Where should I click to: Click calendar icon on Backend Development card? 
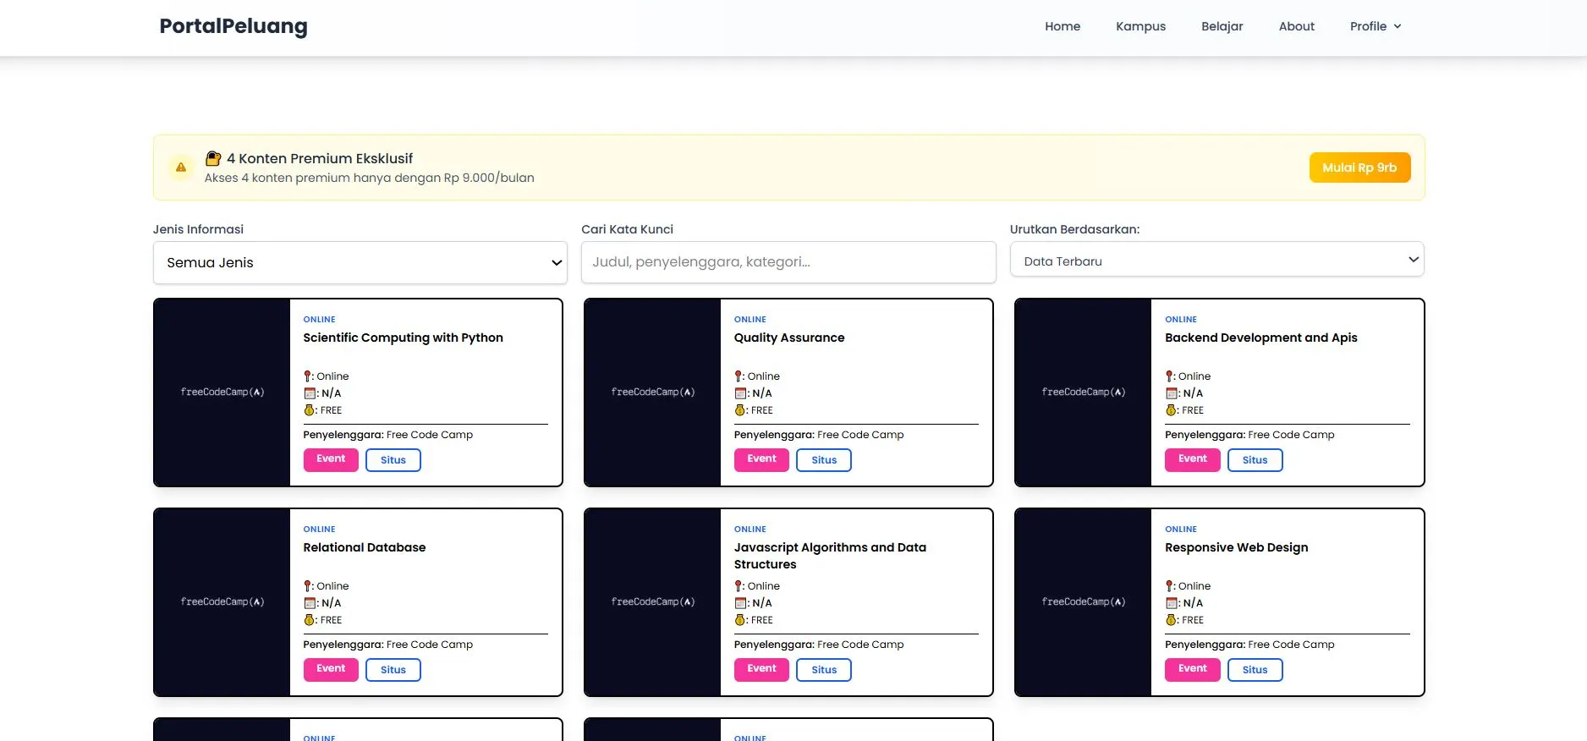(x=1172, y=393)
